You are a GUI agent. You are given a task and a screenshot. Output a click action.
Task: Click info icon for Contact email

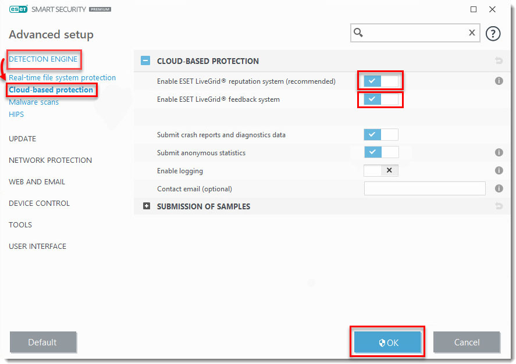coord(499,188)
